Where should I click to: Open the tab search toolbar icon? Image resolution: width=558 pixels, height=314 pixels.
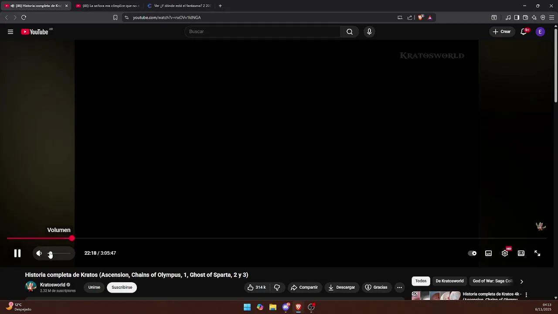coord(494,17)
